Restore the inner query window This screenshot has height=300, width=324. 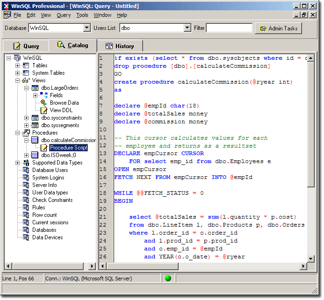(x=304, y=15)
